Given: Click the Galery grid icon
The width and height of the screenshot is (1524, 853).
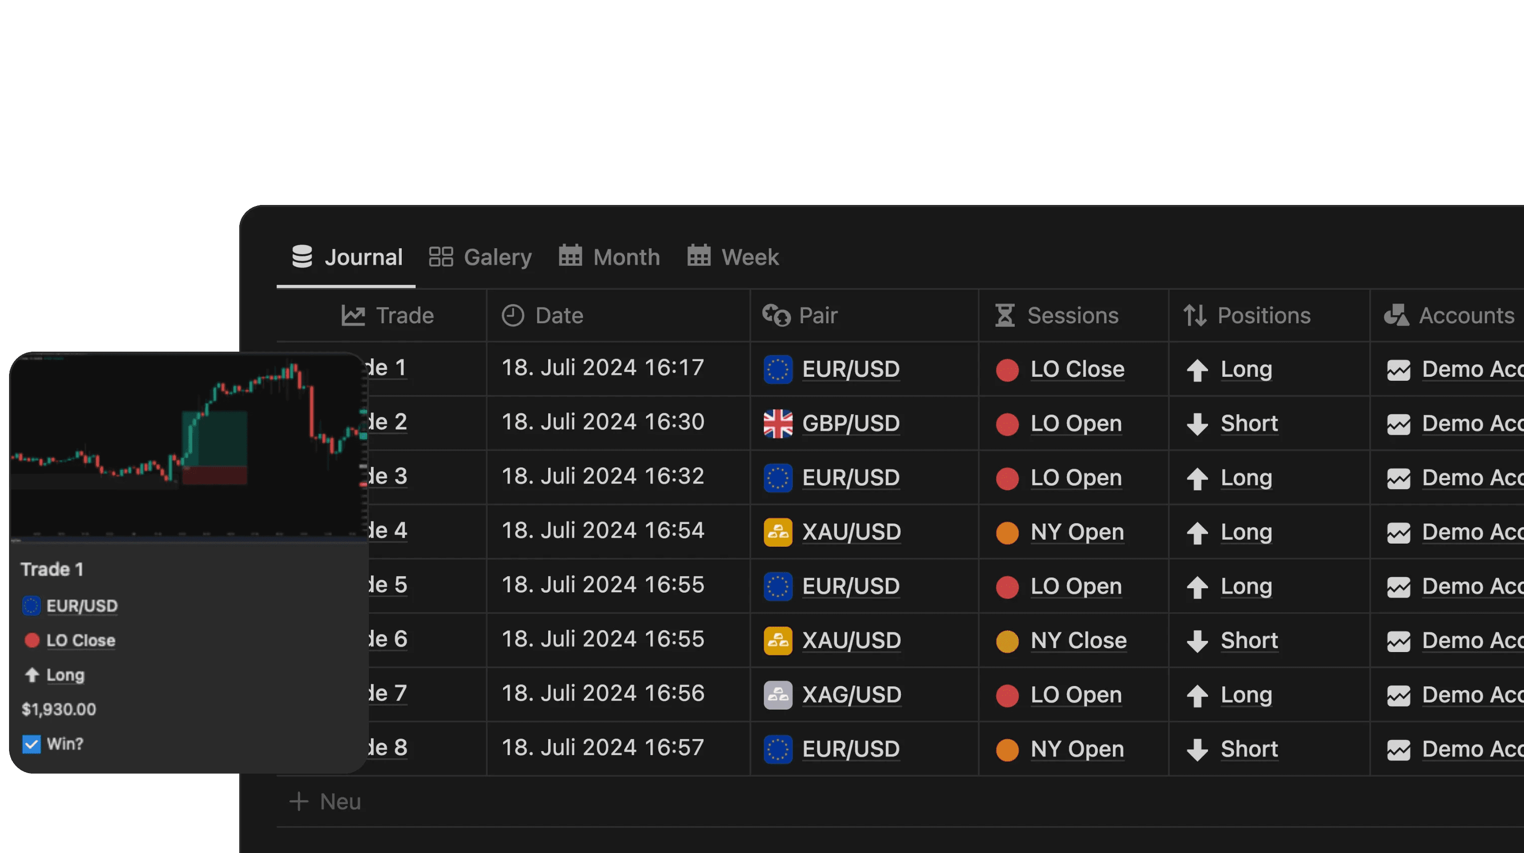Looking at the screenshot, I should (x=441, y=257).
